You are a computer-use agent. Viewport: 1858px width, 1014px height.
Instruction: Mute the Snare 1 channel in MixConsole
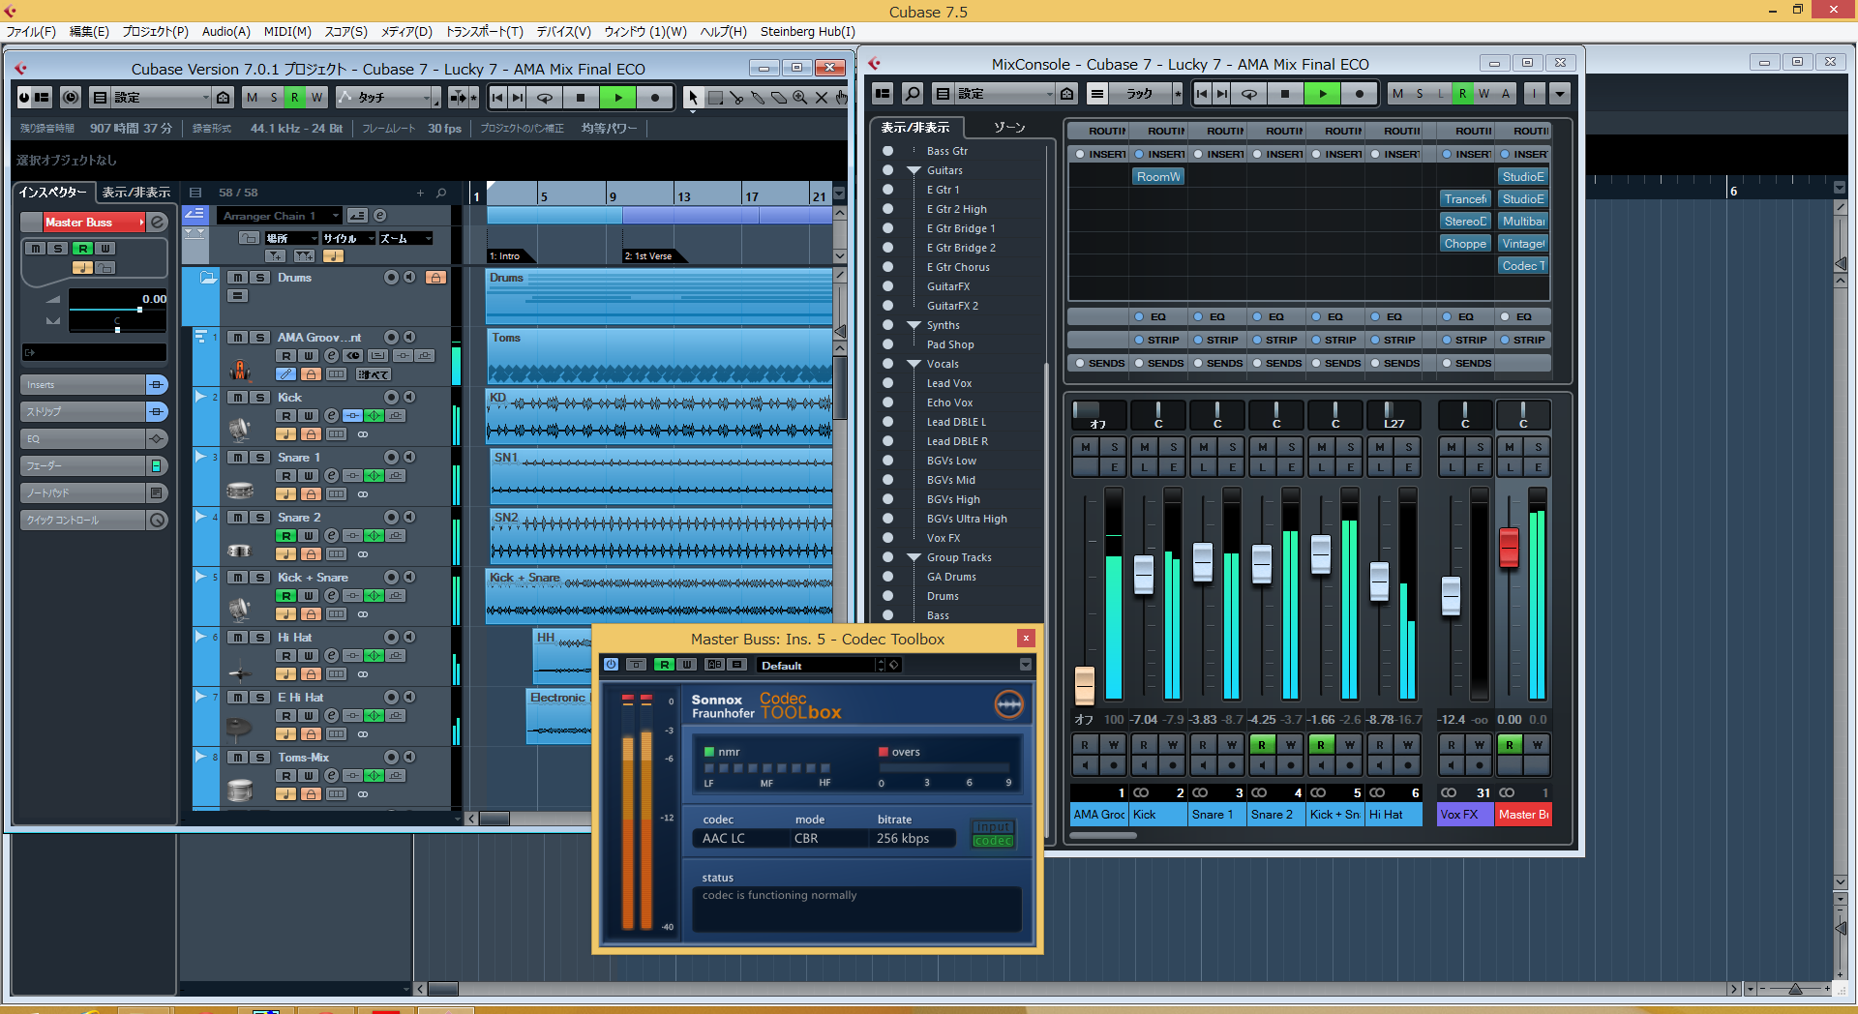coord(1203,447)
